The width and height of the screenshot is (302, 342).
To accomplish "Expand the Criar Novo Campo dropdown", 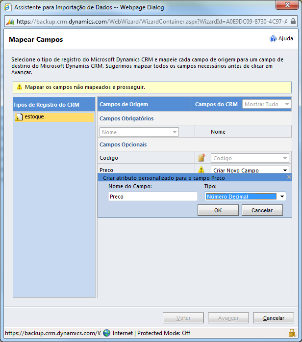I will coord(250,170).
